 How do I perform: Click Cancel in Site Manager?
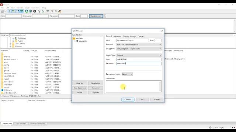(157, 99)
